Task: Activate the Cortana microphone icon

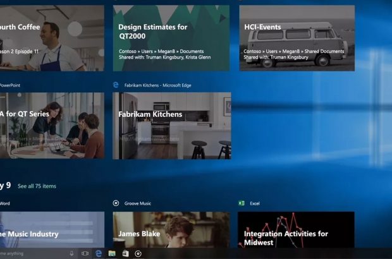Action: (x=71, y=253)
